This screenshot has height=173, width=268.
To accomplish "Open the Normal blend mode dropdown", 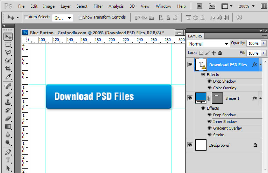I will [208, 44].
